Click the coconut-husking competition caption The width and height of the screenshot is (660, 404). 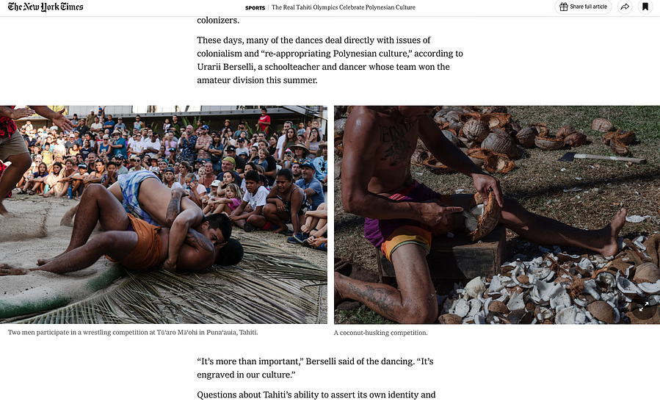[380, 333]
